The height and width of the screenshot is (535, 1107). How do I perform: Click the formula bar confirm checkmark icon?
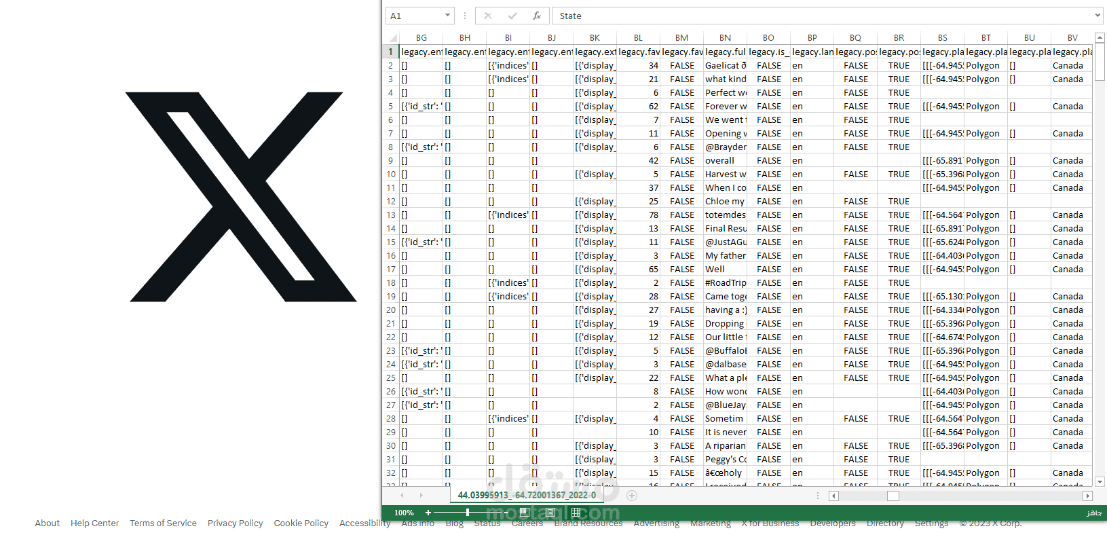(x=512, y=16)
